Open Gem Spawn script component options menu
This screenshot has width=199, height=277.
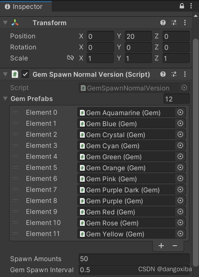[185, 74]
